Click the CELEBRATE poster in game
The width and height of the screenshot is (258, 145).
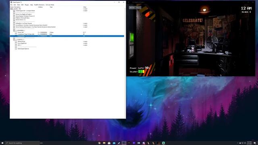click(x=193, y=21)
